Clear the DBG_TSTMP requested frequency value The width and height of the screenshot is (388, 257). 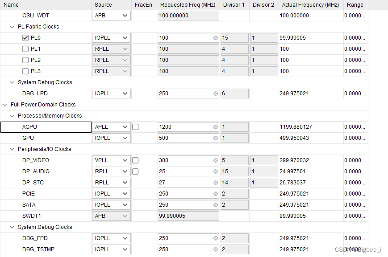(216, 249)
